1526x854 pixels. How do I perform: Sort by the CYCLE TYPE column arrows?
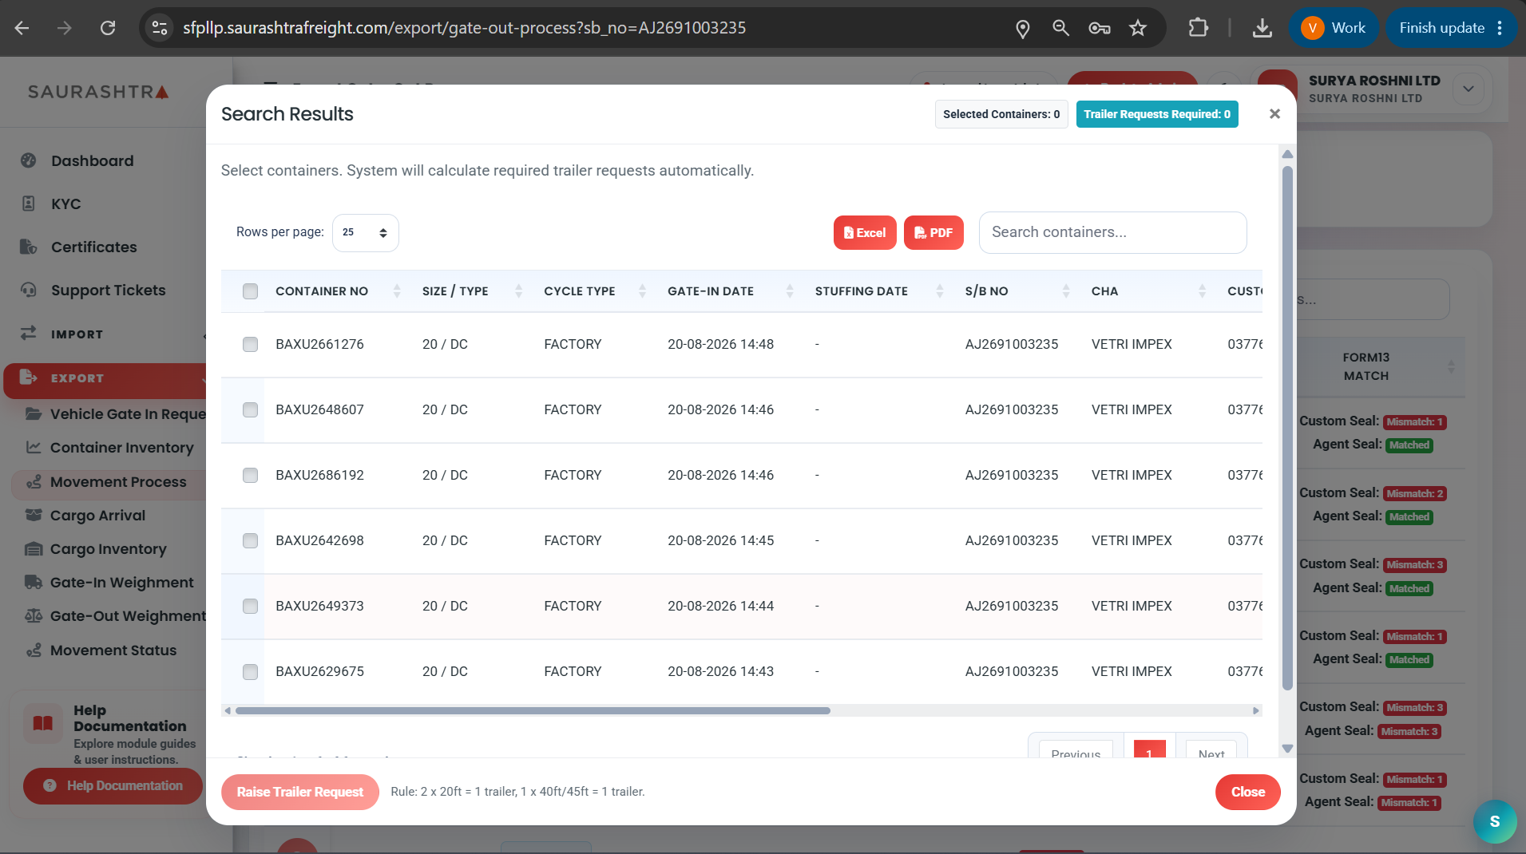642,291
